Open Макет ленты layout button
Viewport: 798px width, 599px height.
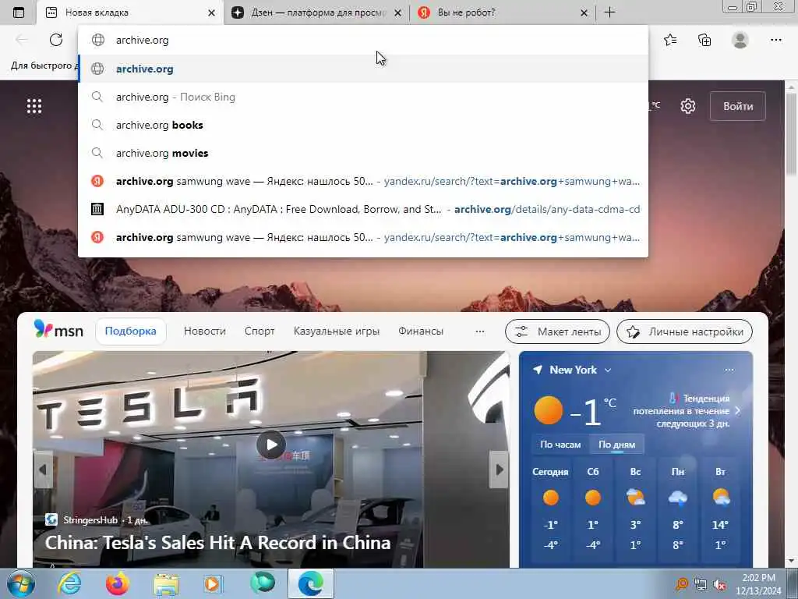tap(557, 331)
